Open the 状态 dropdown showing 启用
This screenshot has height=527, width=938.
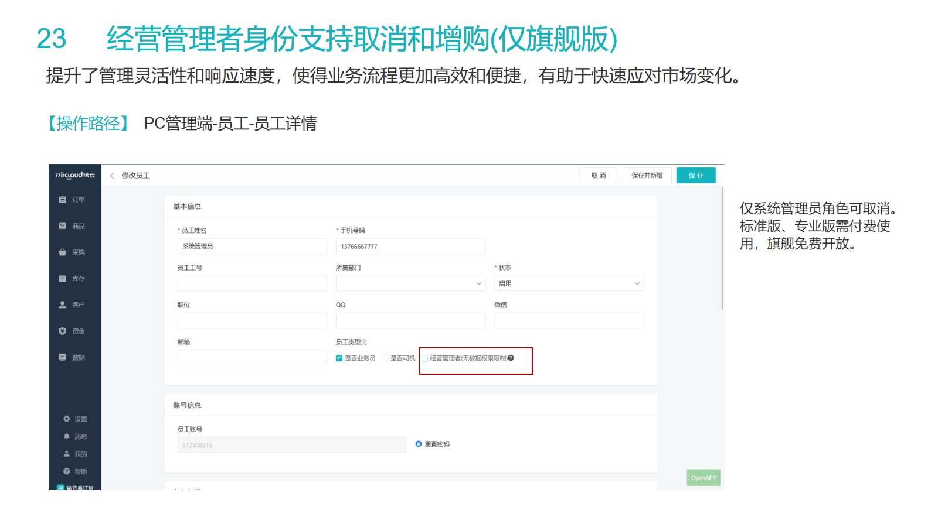[569, 283]
